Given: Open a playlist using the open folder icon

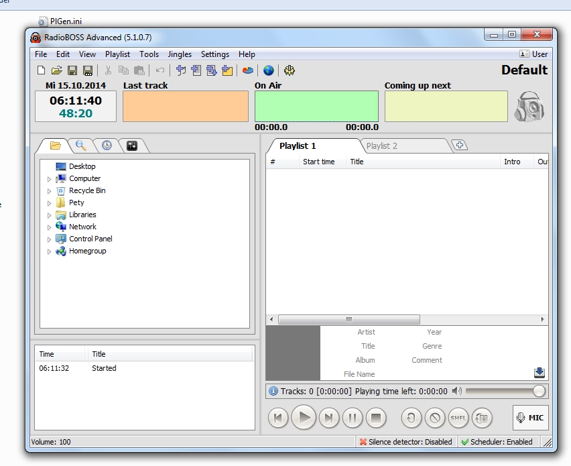Looking at the screenshot, I should point(56,70).
